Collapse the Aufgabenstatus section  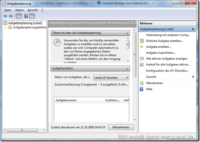[127, 69]
